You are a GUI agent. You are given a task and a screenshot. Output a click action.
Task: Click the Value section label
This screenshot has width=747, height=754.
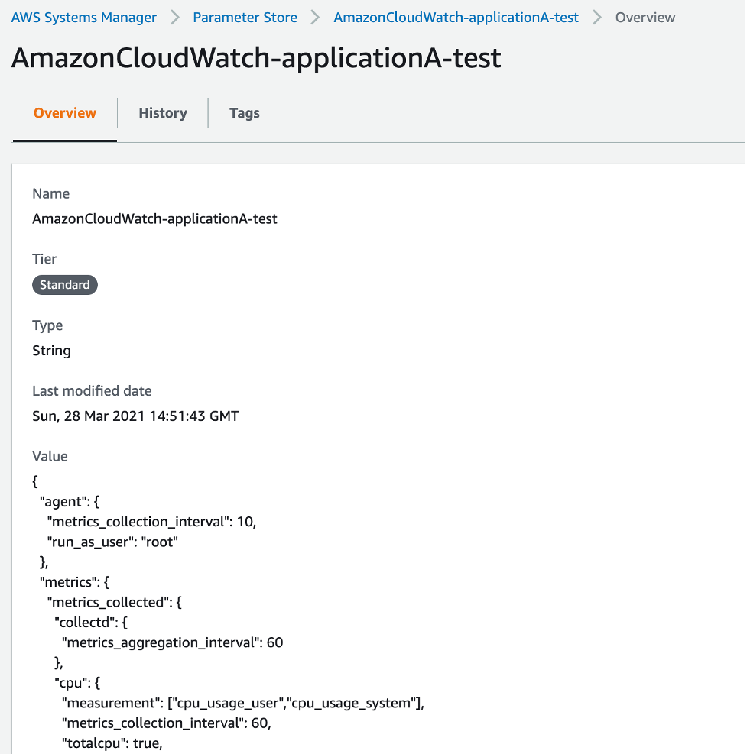pos(50,456)
